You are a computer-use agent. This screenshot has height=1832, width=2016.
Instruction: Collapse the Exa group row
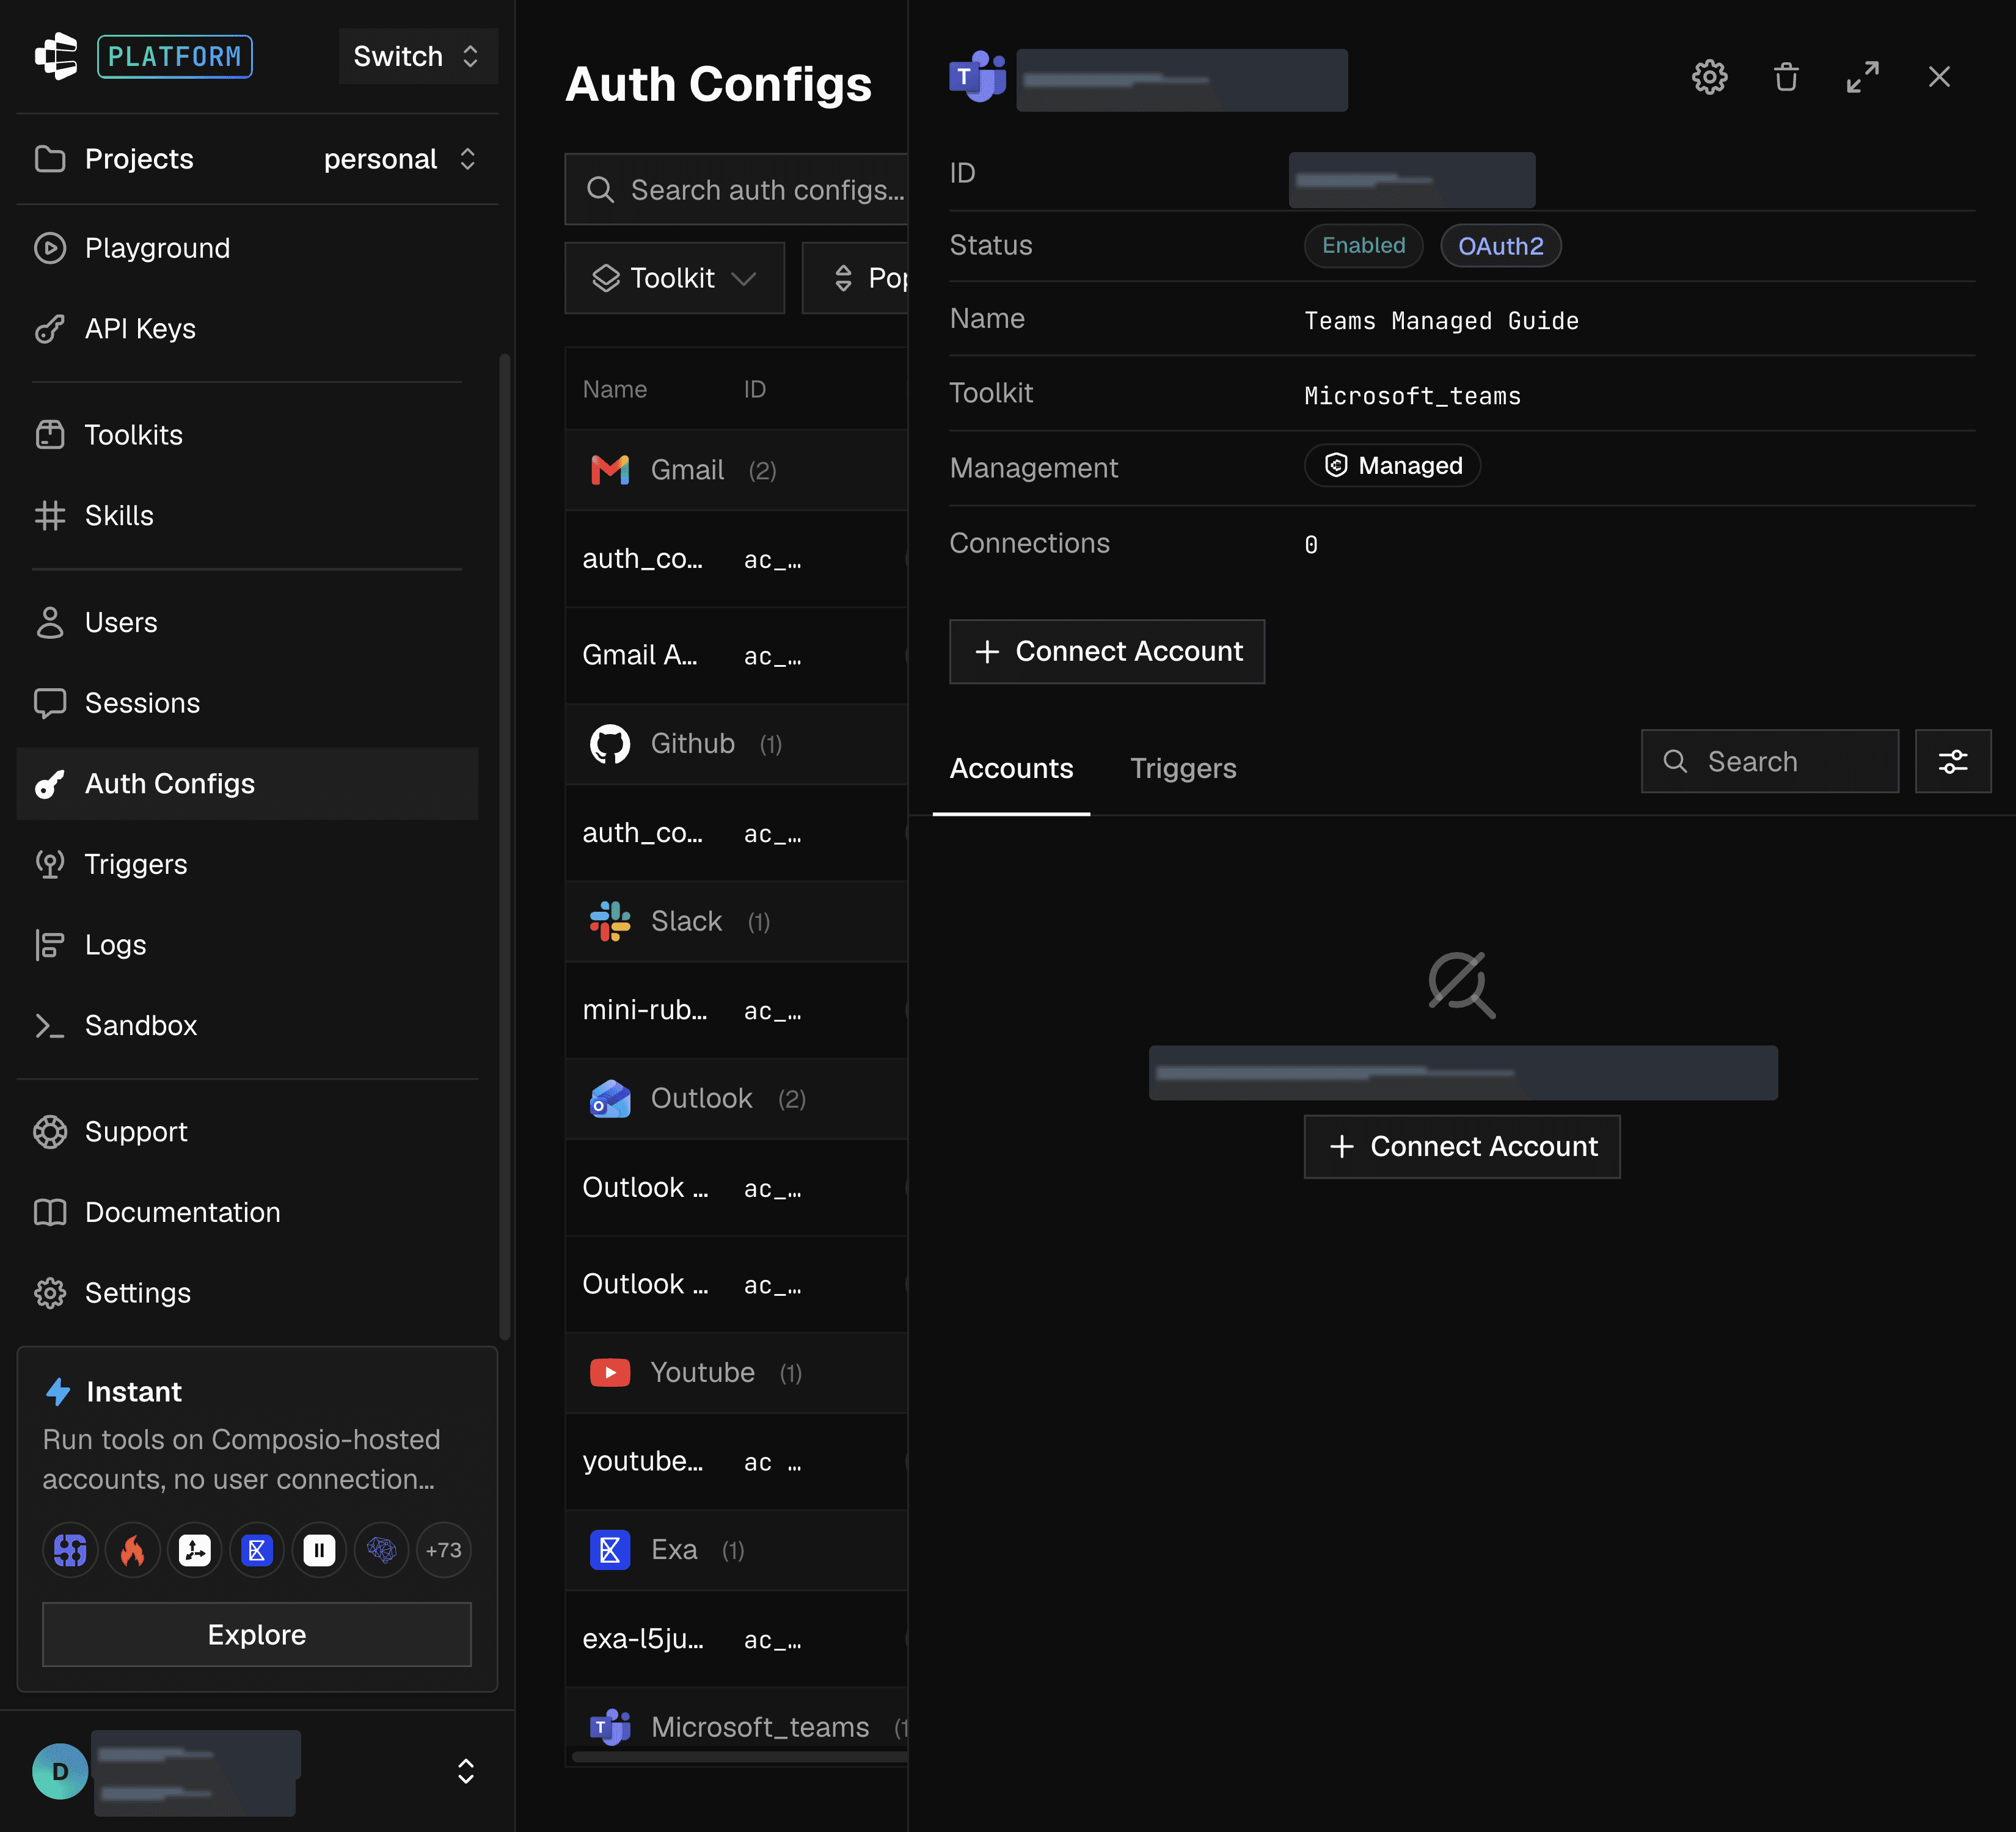coord(737,1550)
